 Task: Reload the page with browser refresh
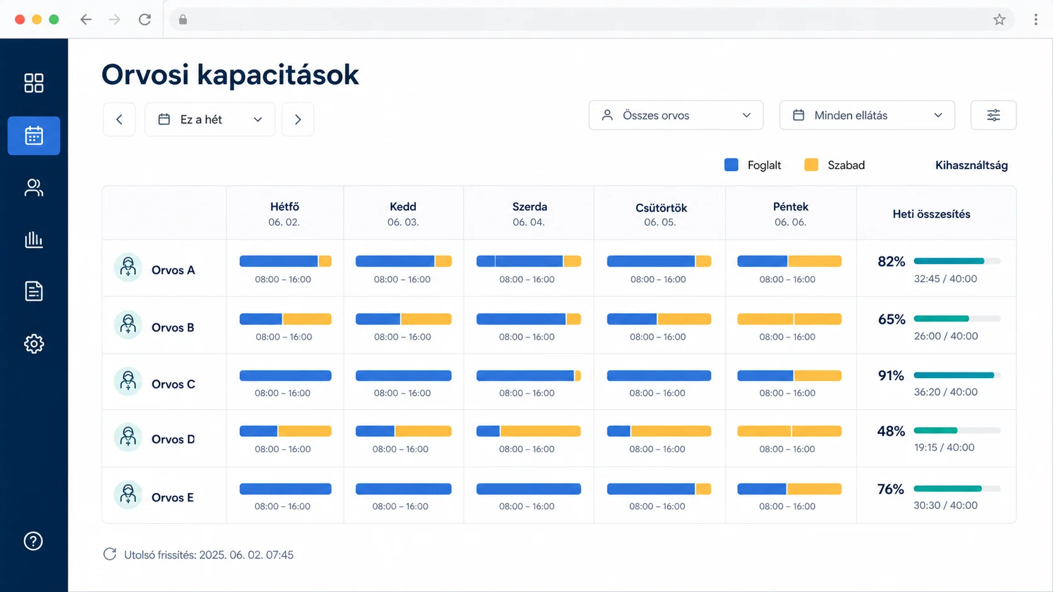[145, 20]
